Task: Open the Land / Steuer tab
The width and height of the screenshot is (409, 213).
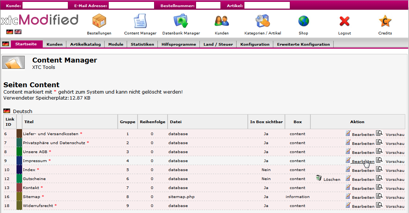Action: (218, 44)
